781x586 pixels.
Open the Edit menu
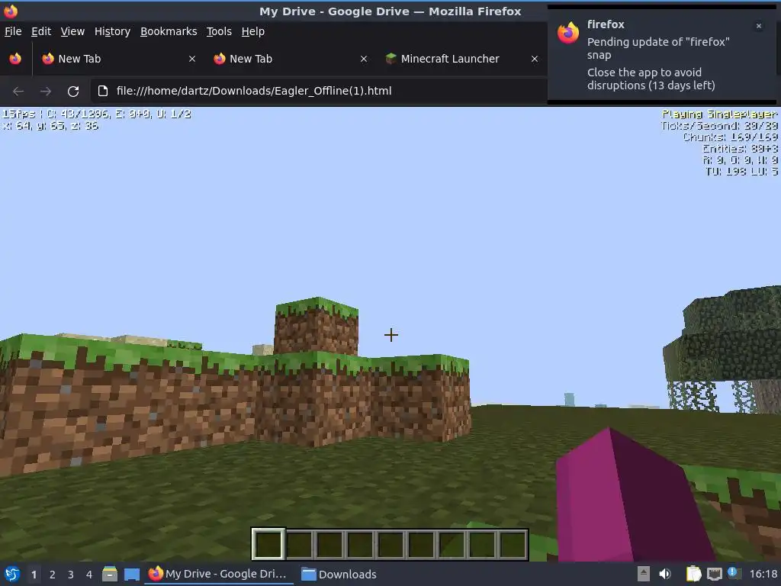(x=41, y=31)
